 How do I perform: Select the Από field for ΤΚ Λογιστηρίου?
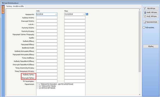[47, 81]
